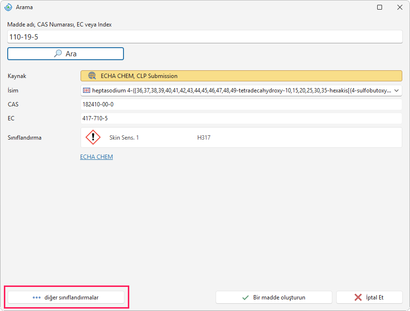Select the Skin Sens. 1 H317 classification row

(241, 138)
